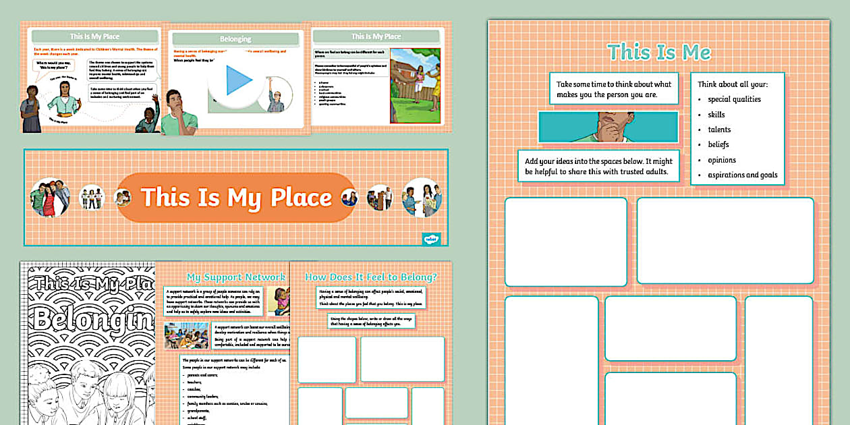This screenshot has height=425, width=850.
Task: Open the Belonging video slide preview
Action: click(235, 81)
